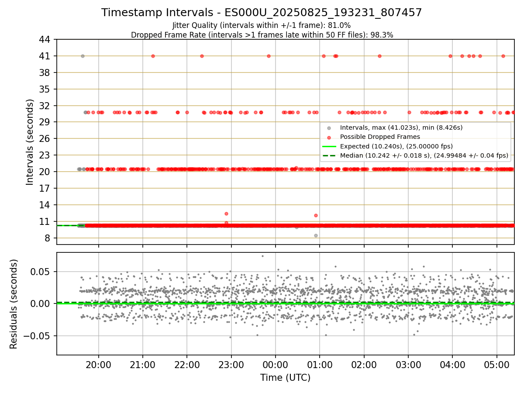Click the plot title 'Timestamp Intervals - ES000U_20250825_193231_807457'
The image size is (524, 393).
coord(262,13)
